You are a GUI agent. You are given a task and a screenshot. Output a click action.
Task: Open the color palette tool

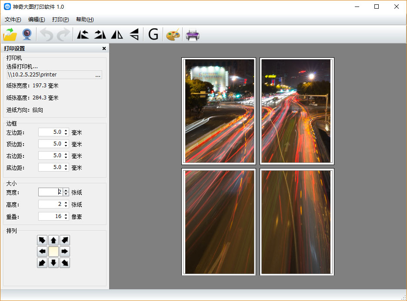(173, 34)
